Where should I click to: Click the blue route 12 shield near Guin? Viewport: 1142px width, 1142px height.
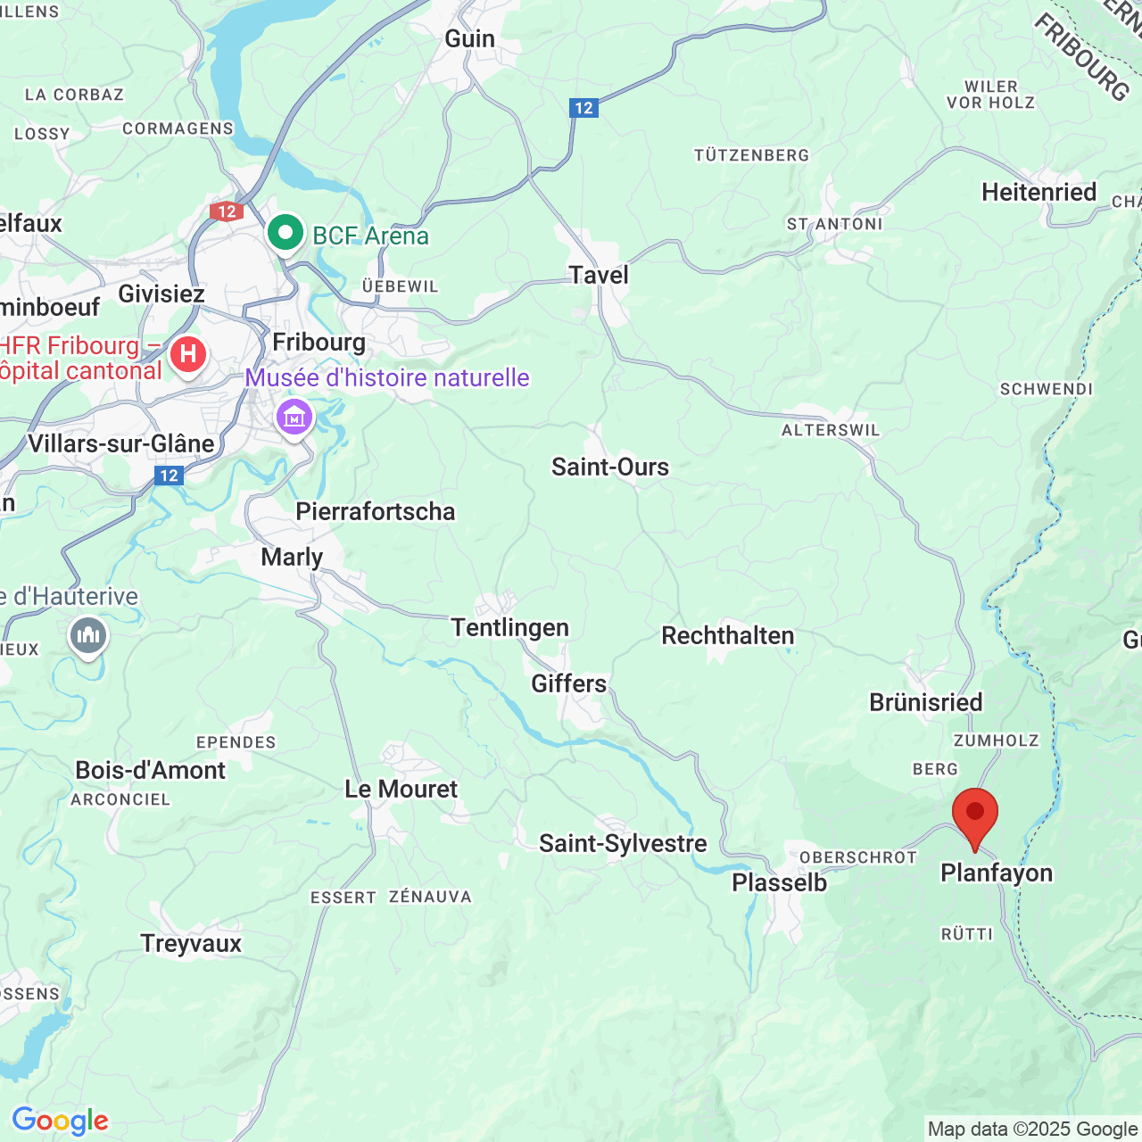coord(583,108)
